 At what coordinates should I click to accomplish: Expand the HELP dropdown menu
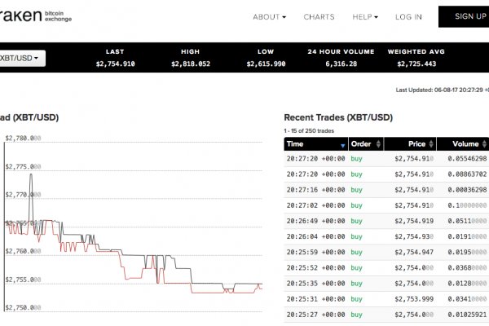point(364,16)
